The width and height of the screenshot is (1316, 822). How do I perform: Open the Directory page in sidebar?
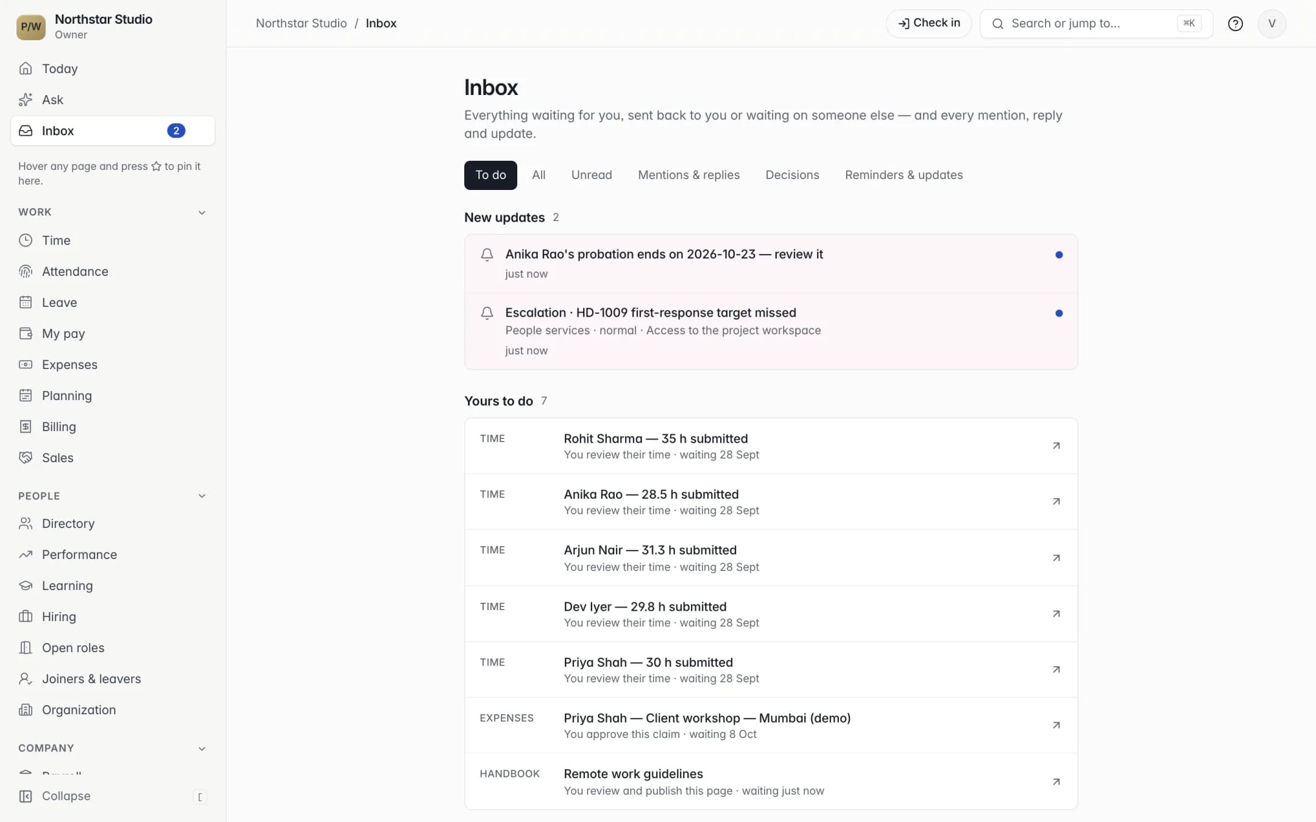(113, 523)
